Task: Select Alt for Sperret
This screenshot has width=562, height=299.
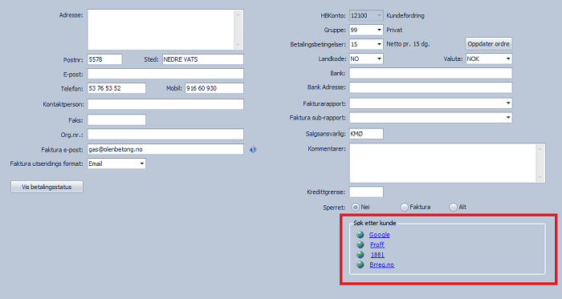Action: point(453,207)
